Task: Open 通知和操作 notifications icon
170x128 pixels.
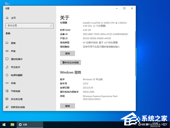Action: point(7,59)
